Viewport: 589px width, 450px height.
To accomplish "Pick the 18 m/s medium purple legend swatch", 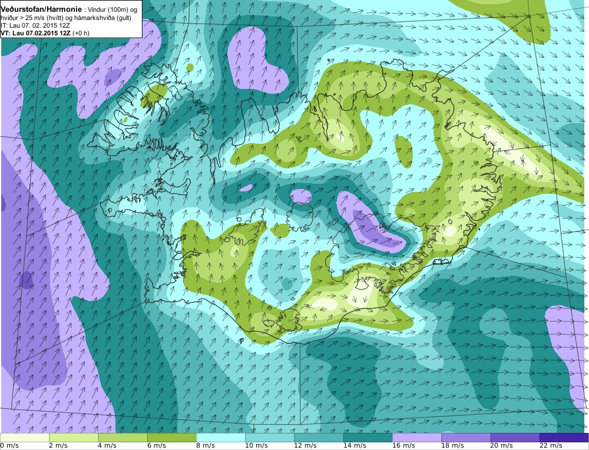I will point(466,438).
